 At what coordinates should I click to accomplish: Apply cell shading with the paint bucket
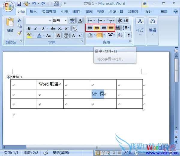tap(90, 35)
